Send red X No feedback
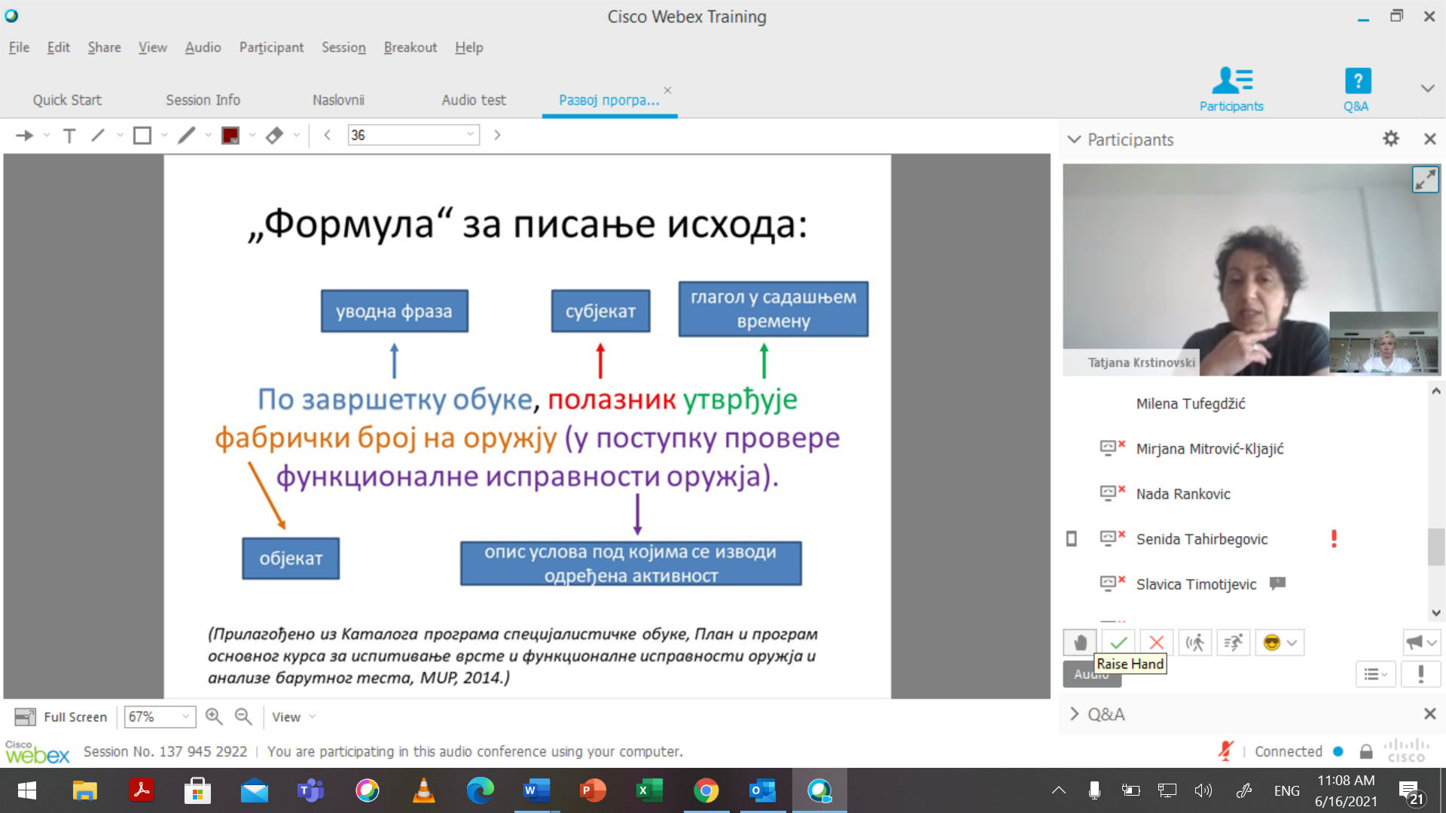1446x813 pixels. click(x=1157, y=643)
